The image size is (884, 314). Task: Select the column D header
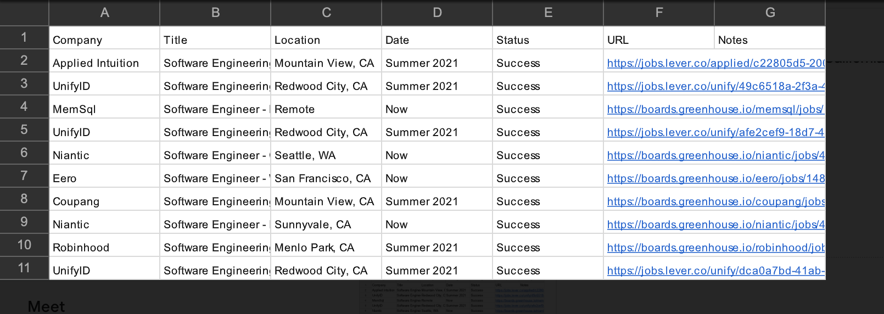437,13
